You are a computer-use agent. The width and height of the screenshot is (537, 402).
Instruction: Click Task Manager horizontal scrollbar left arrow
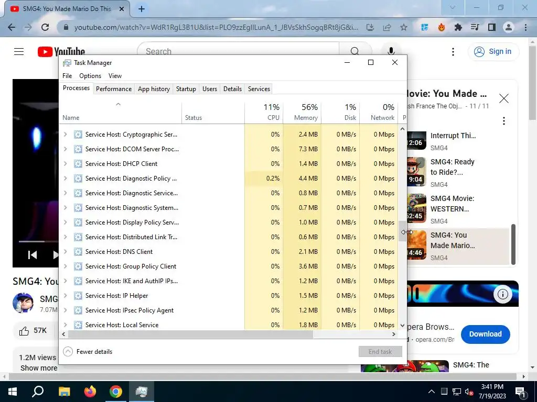coord(63,334)
